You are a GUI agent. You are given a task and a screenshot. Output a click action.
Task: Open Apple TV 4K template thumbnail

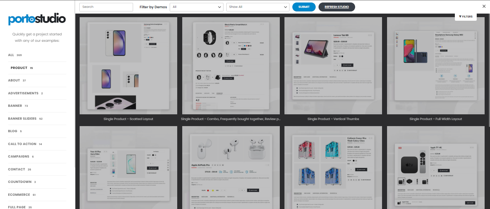click(x=436, y=168)
